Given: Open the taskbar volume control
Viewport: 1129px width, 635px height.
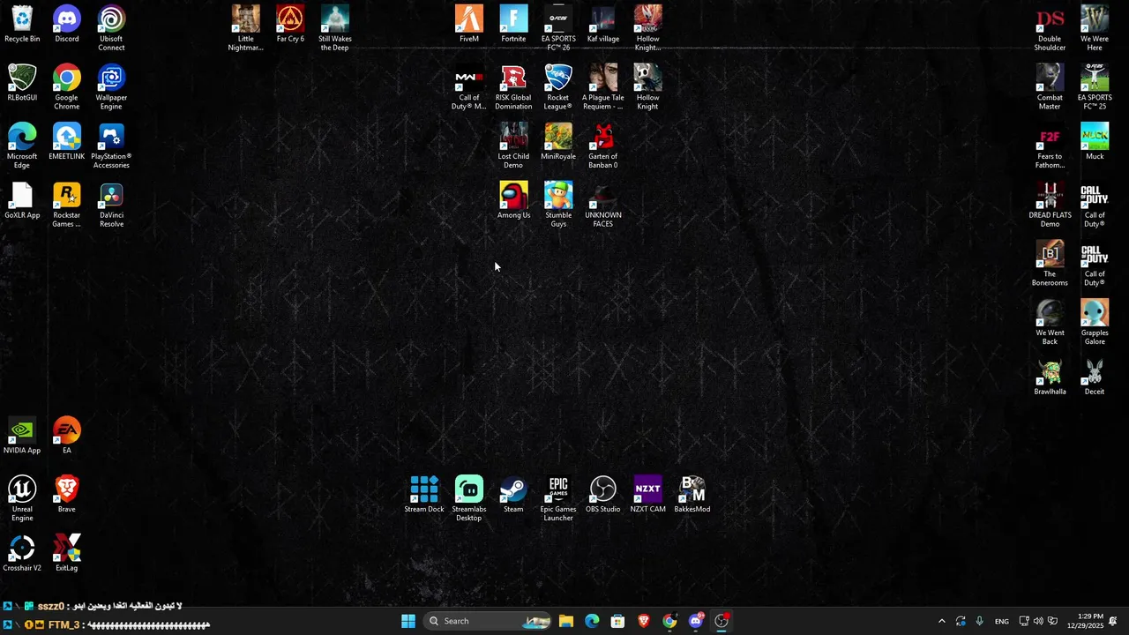Looking at the screenshot, I should (x=1038, y=621).
